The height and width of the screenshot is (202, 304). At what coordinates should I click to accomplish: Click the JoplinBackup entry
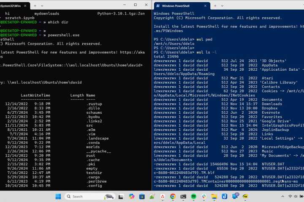(275, 130)
